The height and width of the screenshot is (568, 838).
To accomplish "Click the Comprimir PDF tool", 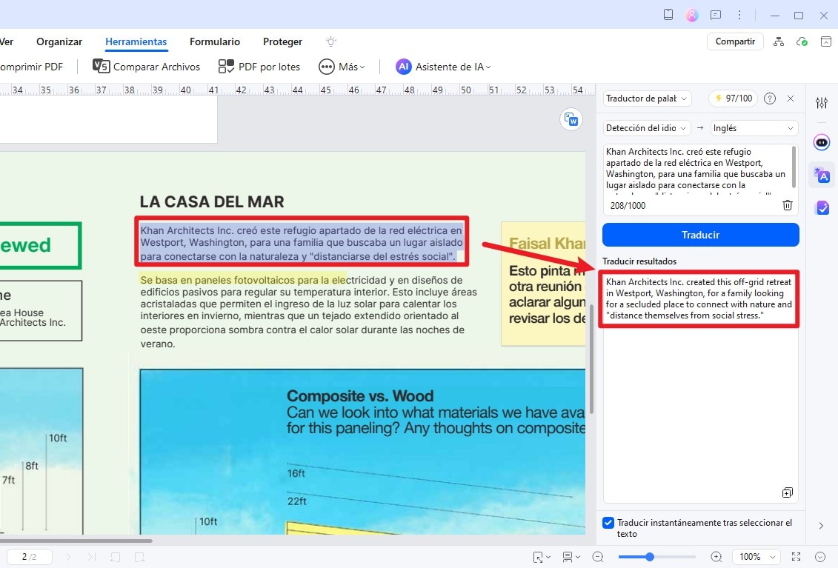I will tap(32, 67).
